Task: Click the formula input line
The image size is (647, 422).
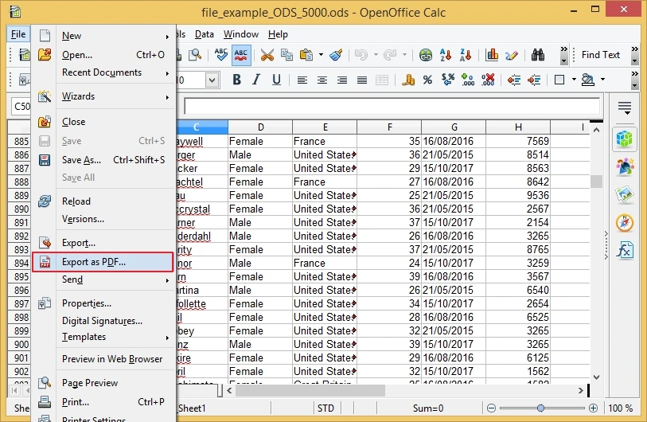Action: click(392, 107)
